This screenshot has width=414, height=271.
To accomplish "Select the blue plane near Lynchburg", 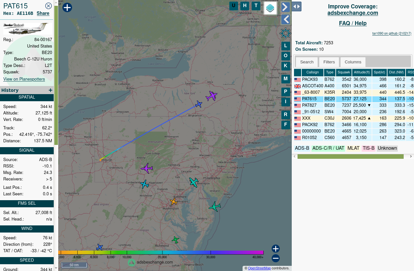I will [x=100, y=247].
